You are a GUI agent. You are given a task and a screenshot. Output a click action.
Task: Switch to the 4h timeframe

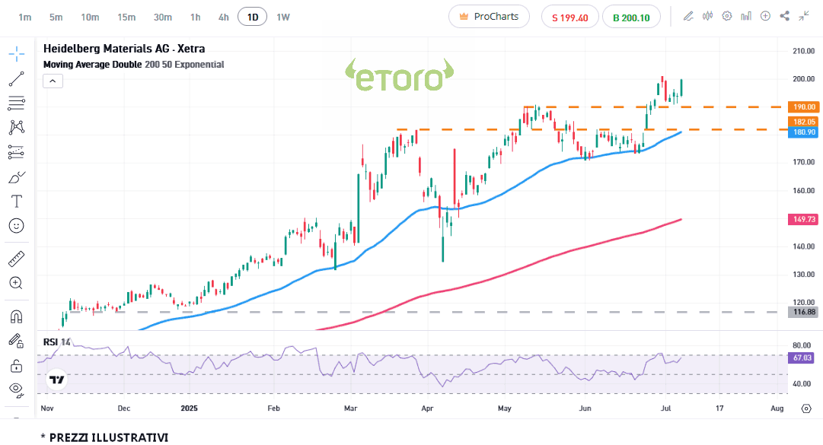[x=223, y=17]
